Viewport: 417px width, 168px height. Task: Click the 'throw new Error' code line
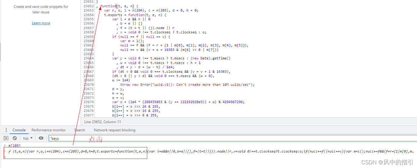(187, 85)
